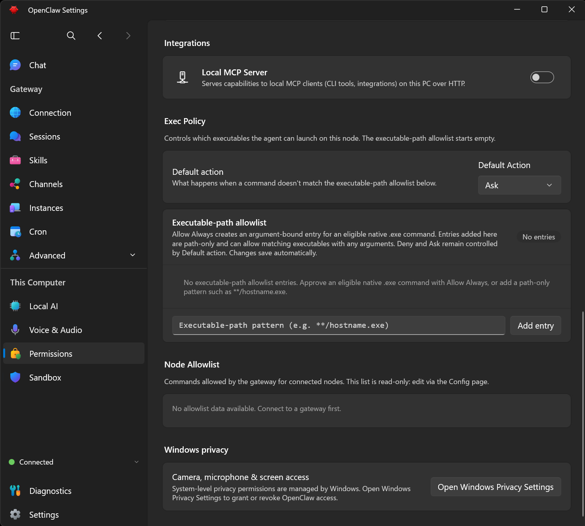585x526 pixels.
Task: Expand the Advanced section chevron
Action: pos(133,255)
